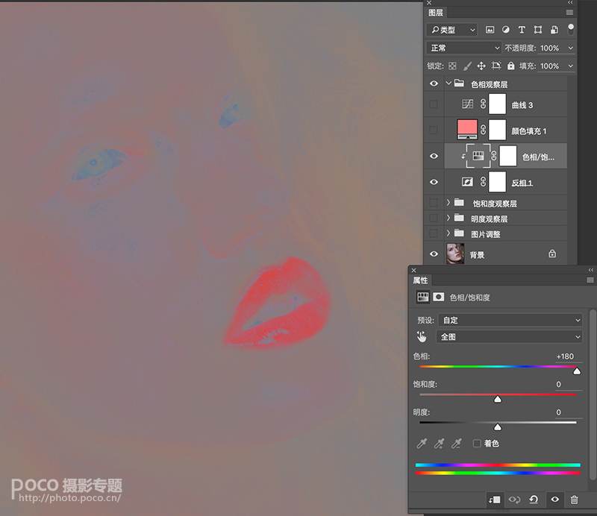Image resolution: width=597 pixels, height=516 pixels.
Task: Expand the 明度观察层 group
Action: point(448,218)
